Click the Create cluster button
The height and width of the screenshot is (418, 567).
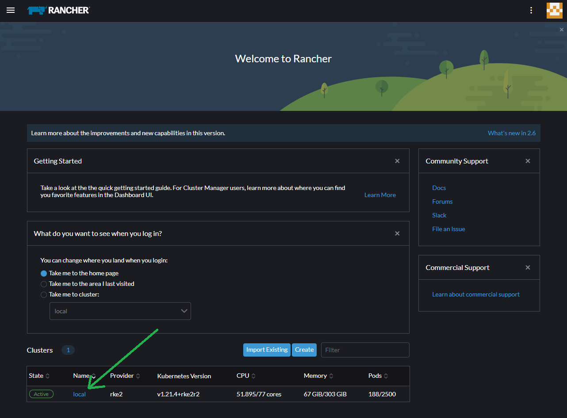click(304, 350)
